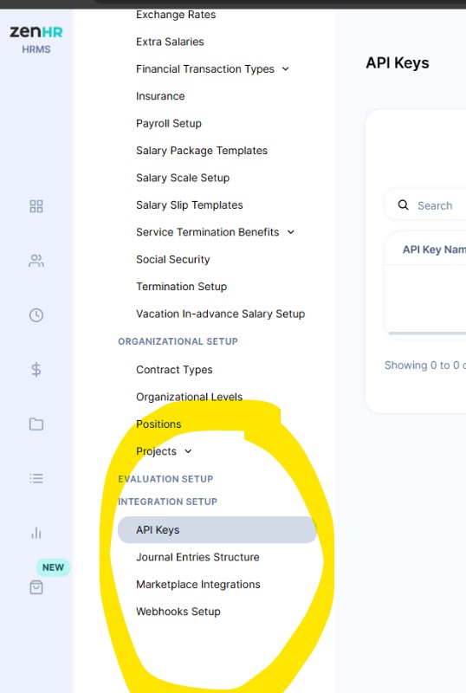Image resolution: width=466 pixels, height=693 pixels.
Task: Expand the Projects submenu chevron
Action: [188, 451]
